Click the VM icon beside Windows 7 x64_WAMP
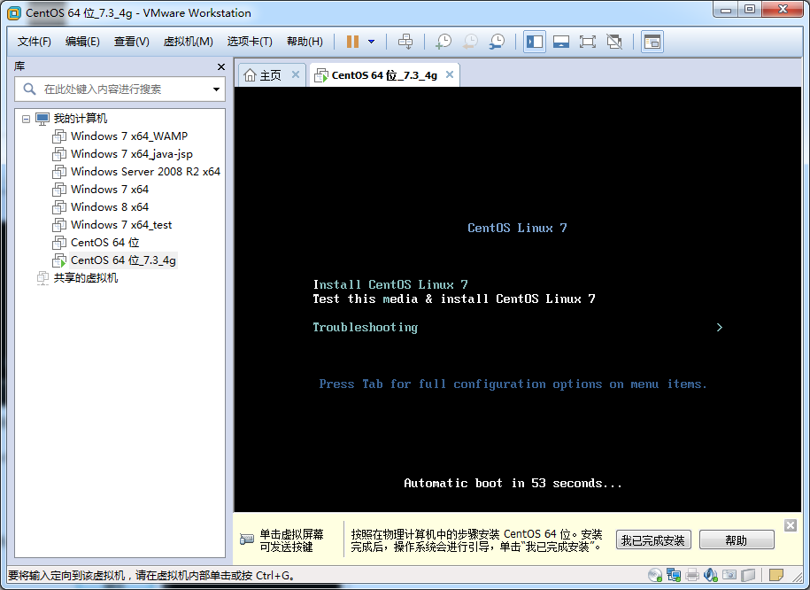The image size is (810, 590). pyautogui.click(x=59, y=136)
